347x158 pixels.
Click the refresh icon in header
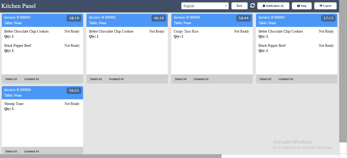[252, 6]
